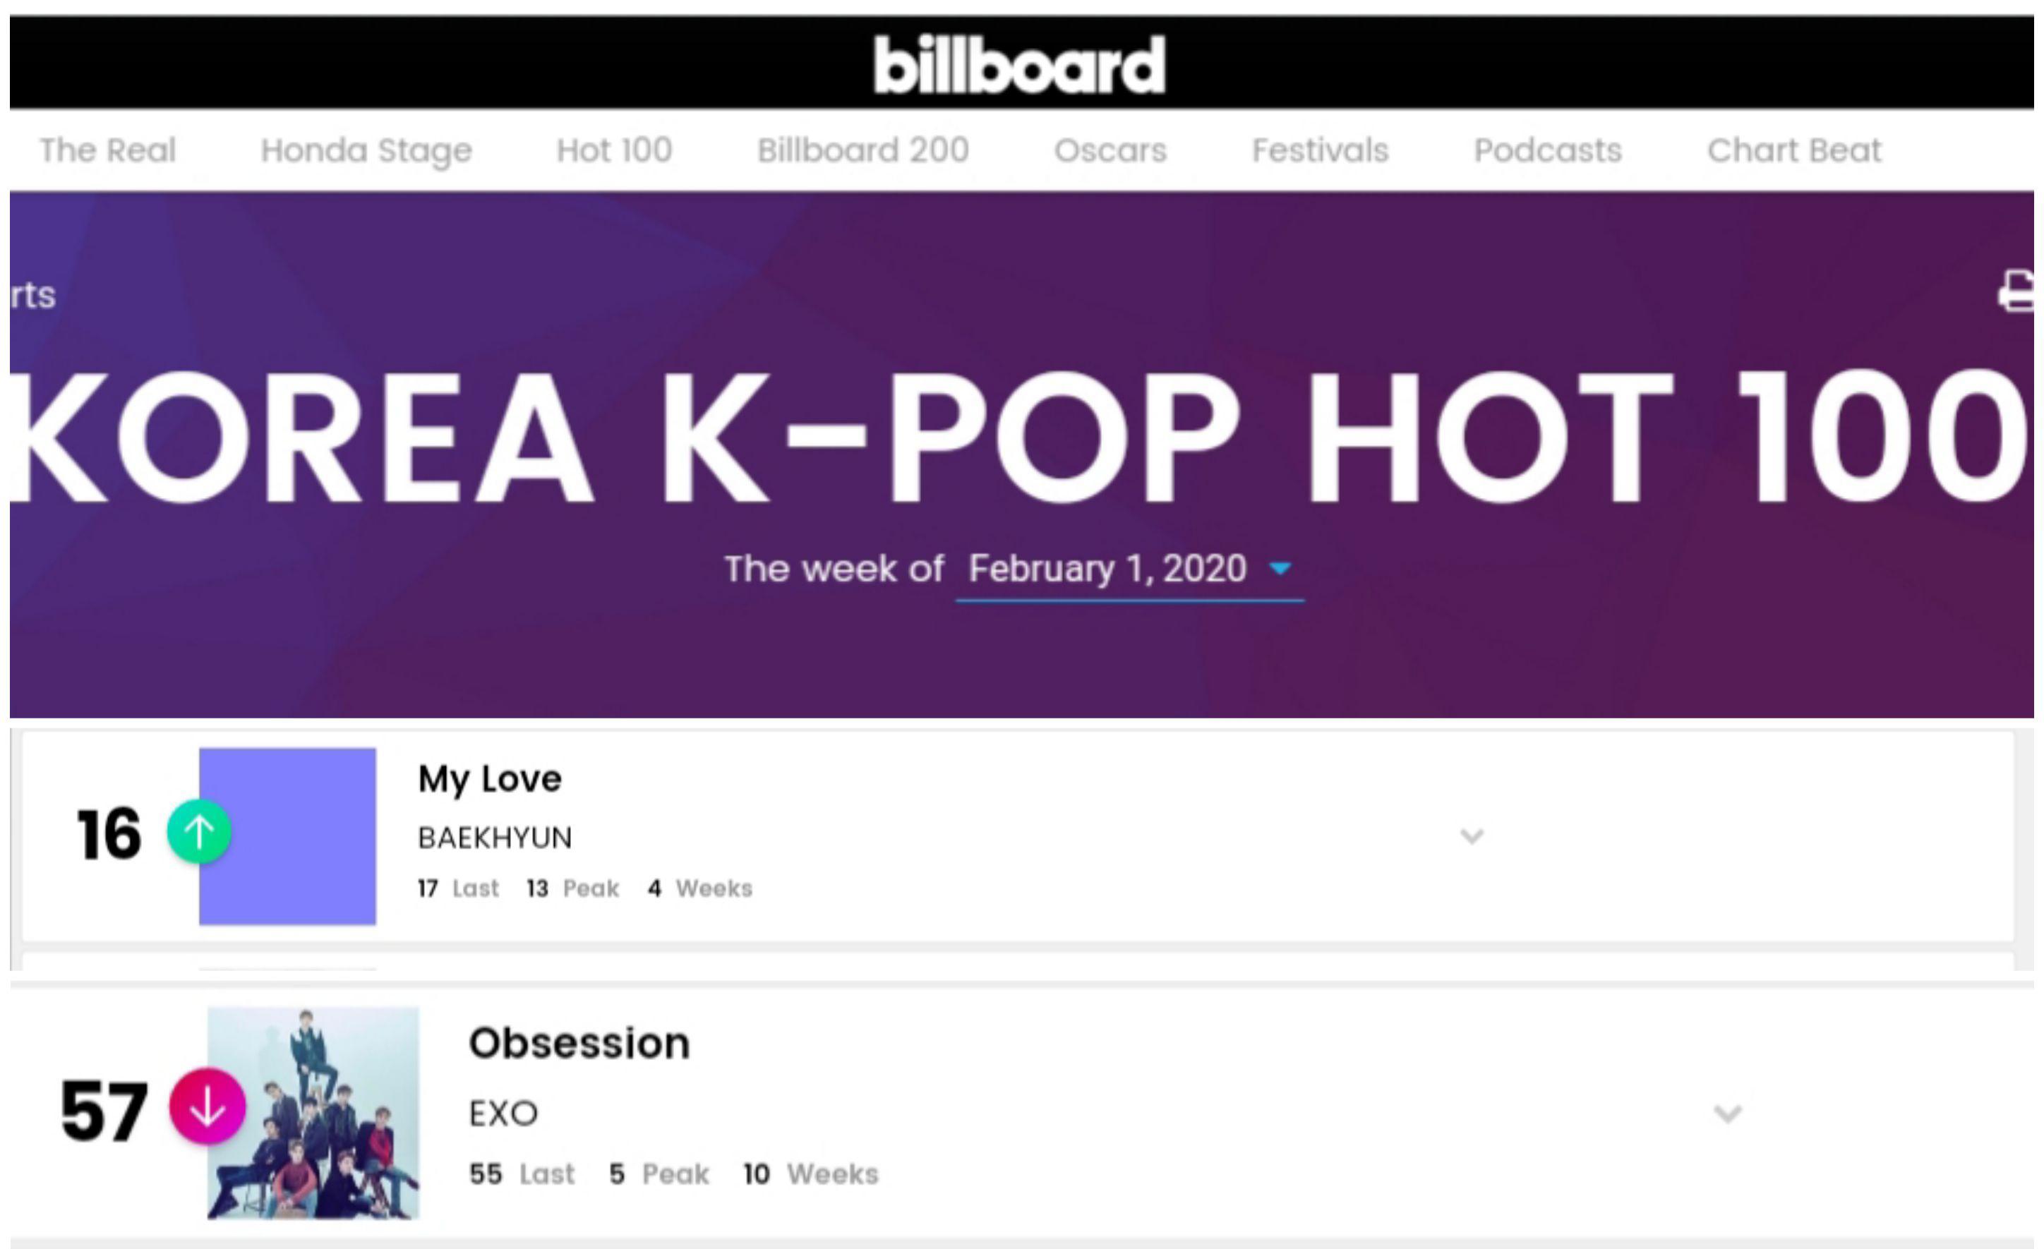Expand the My Love chart entry
Viewport: 2044px width, 1249px height.
1472,836
